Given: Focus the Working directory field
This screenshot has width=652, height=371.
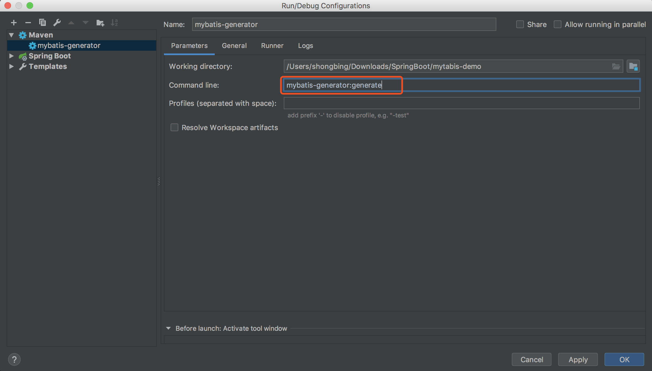Looking at the screenshot, I should pos(453,66).
